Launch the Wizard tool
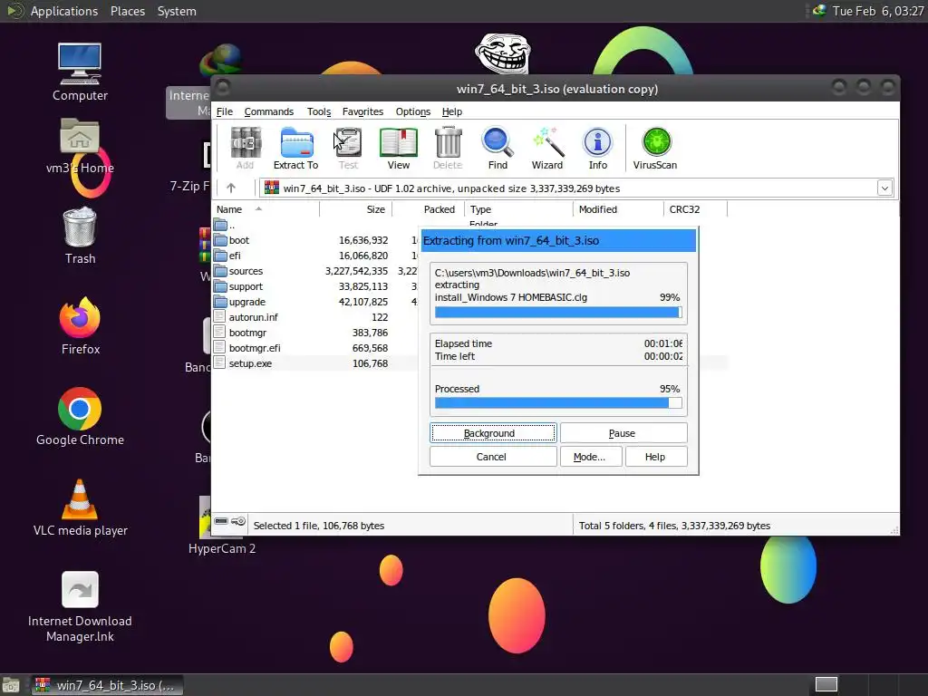The width and height of the screenshot is (928, 696). click(546, 148)
